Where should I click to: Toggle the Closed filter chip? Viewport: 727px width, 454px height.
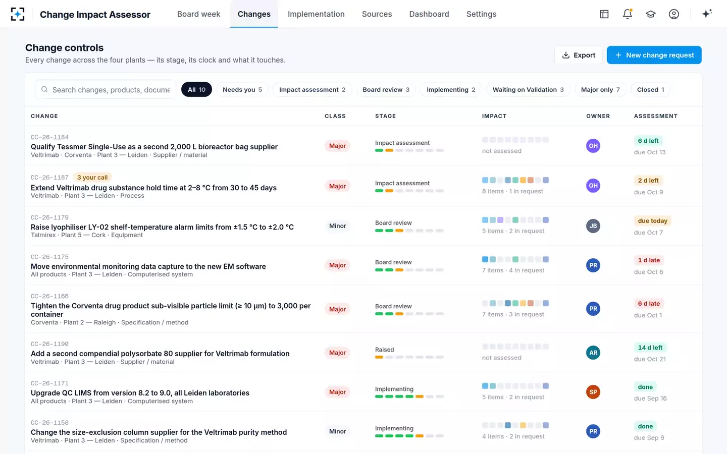click(651, 90)
